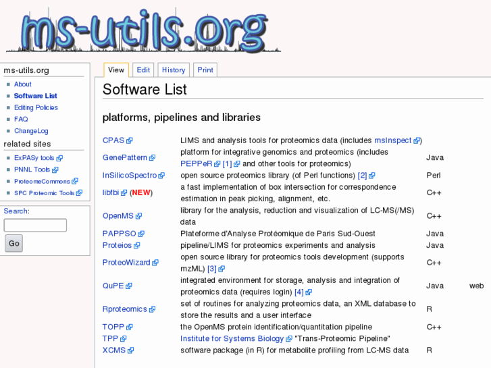The height and width of the screenshot is (368, 491).
Task: Open the About sidebar link
Action: point(22,84)
